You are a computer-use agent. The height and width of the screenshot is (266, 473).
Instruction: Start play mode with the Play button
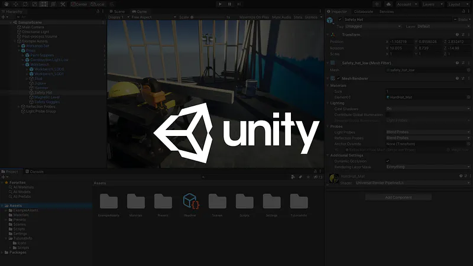[220, 4]
